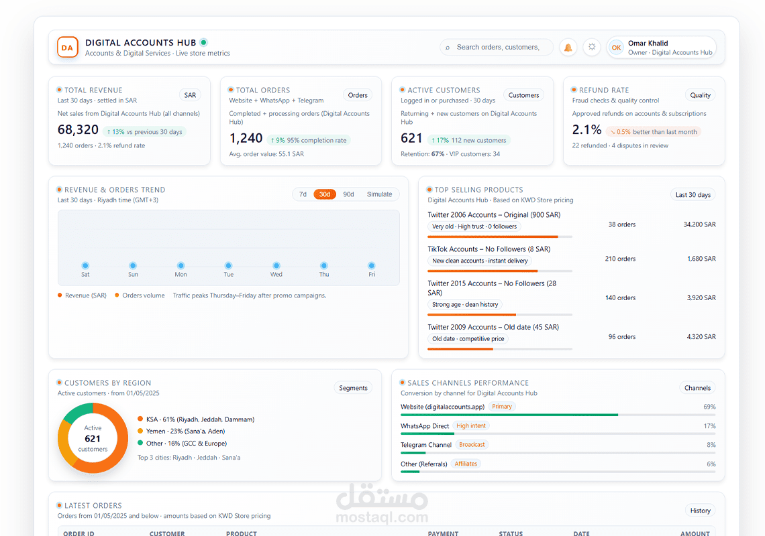Select the 7d range tab

point(303,194)
